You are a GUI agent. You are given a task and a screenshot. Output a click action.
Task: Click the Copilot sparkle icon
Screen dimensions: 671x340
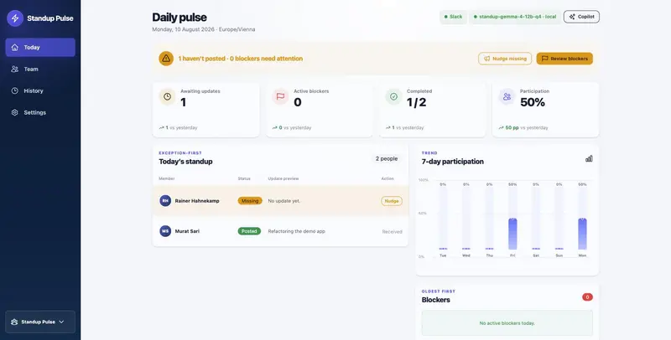572,17
